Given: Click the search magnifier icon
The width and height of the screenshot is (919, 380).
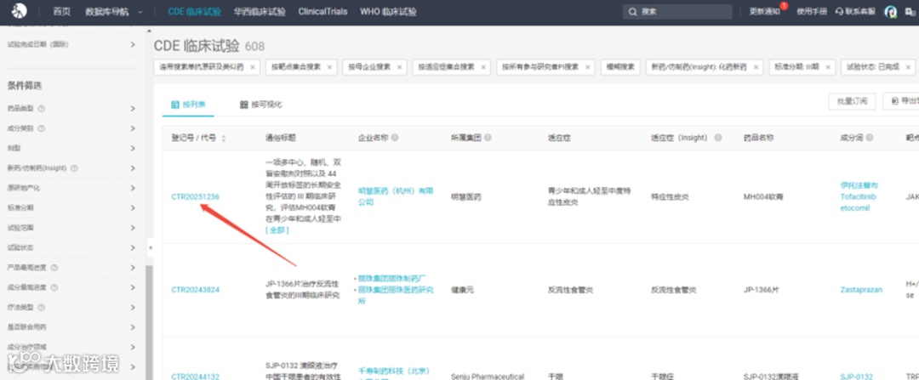Looking at the screenshot, I should coord(633,12).
